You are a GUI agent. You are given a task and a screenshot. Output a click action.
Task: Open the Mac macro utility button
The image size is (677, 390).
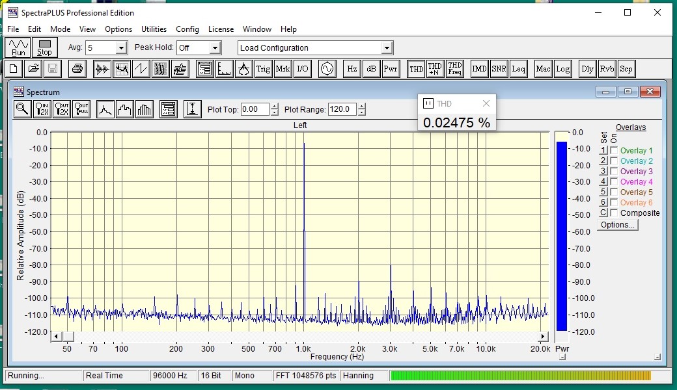[x=543, y=69]
